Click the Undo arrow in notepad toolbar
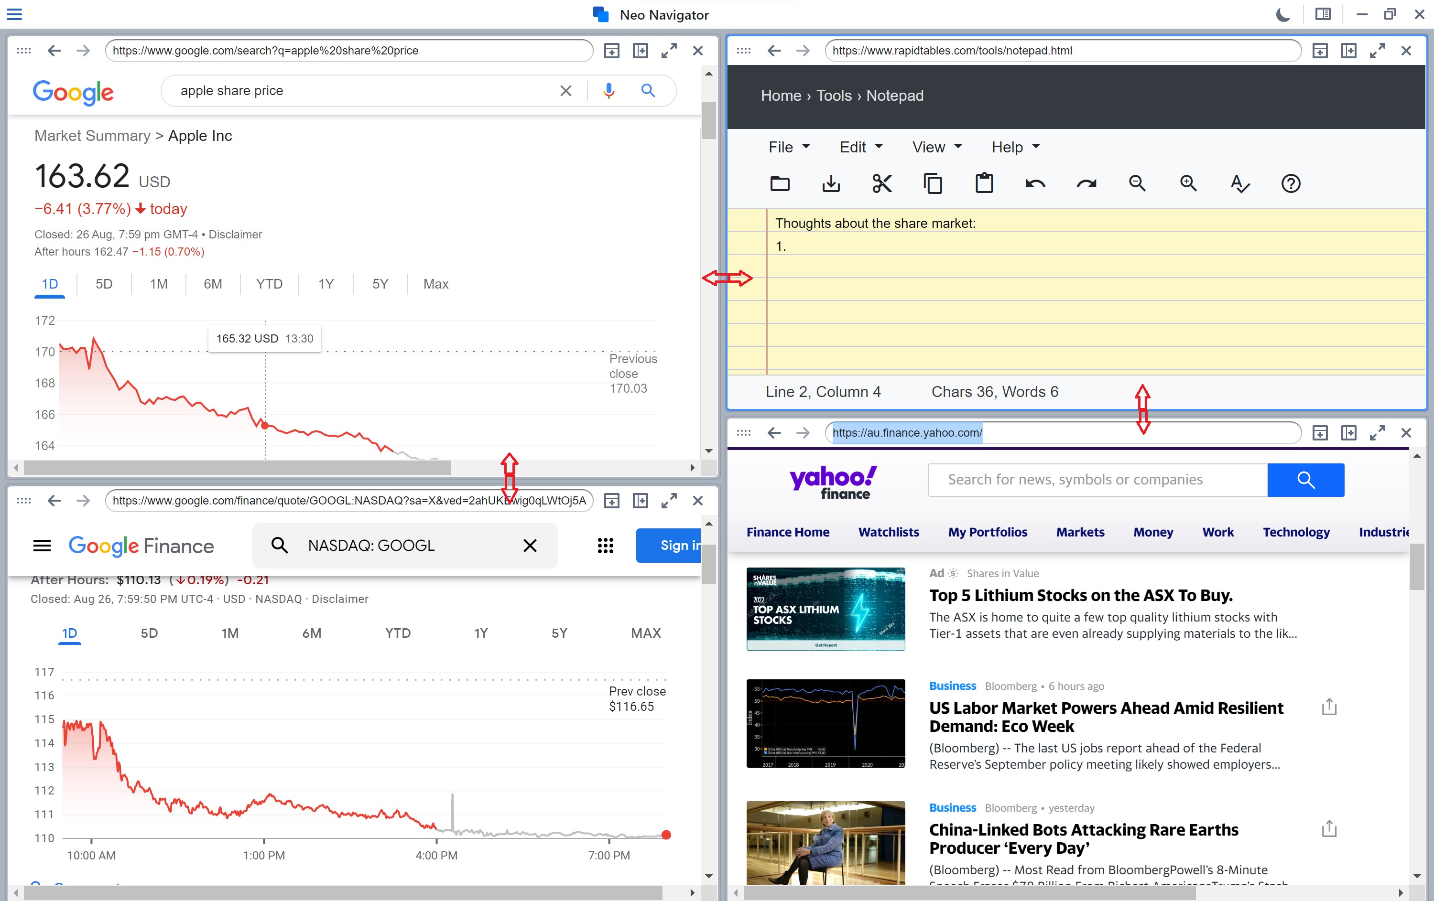 pyautogui.click(x=1035, y=184)
